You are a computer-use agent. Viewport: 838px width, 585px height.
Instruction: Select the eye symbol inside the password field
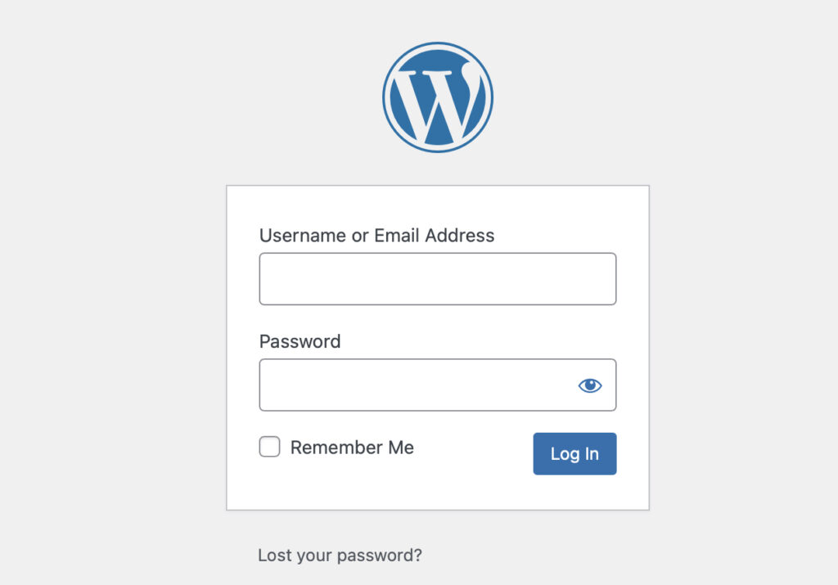(x=589, y=385)
